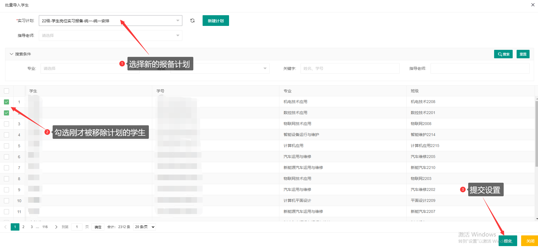Check the row 3 student checkbox
The height and width of the screenshot is (252, 538).
[6, 124]
